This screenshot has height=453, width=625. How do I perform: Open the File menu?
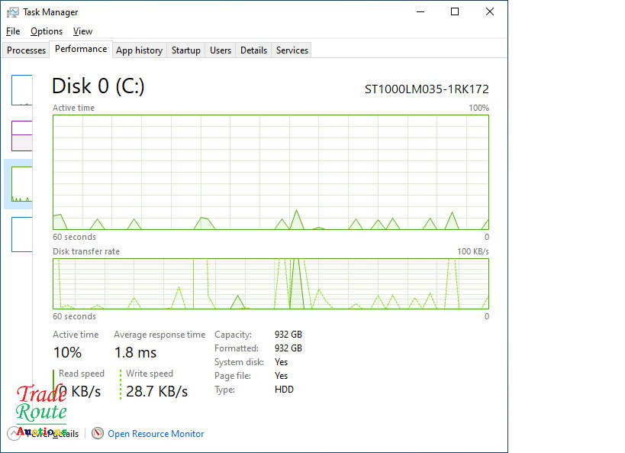(13, 31)
